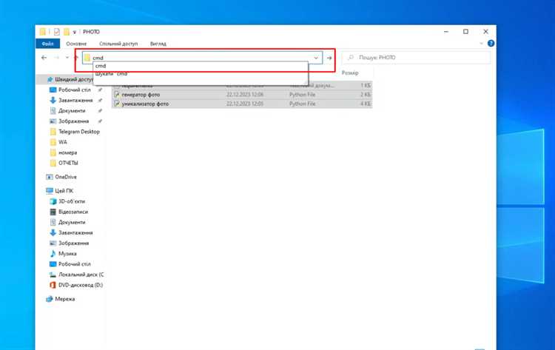The width and height of the screenshot is (555, 350).
Task: Open Документи under quick access
Action: click(72, 111)
